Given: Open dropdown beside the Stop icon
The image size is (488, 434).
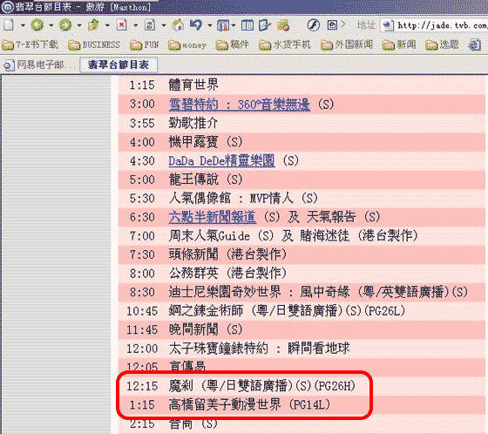Looking at the screenshot, I should (135, 25).
